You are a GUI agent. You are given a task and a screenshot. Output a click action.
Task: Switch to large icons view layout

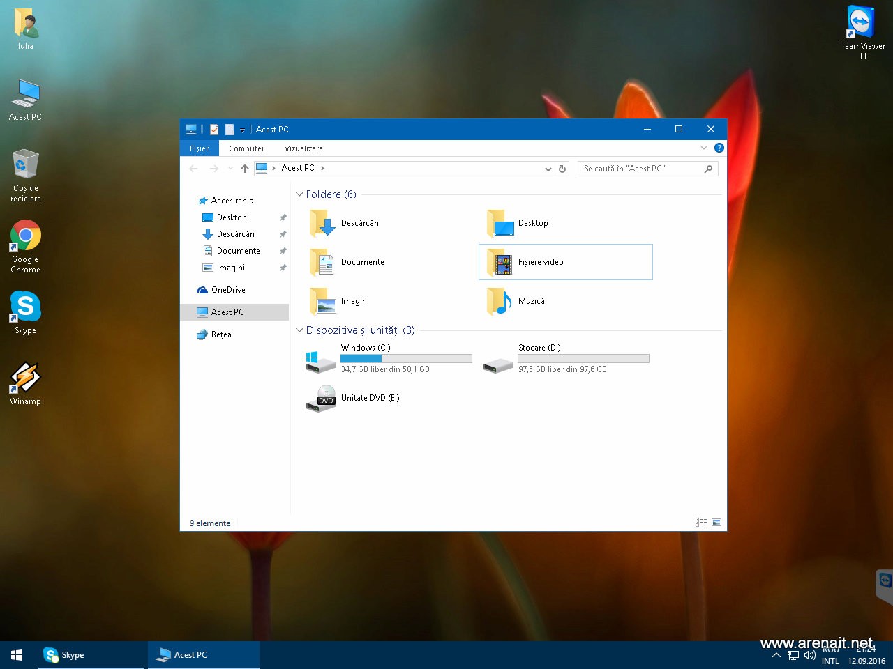pos(716,523)
